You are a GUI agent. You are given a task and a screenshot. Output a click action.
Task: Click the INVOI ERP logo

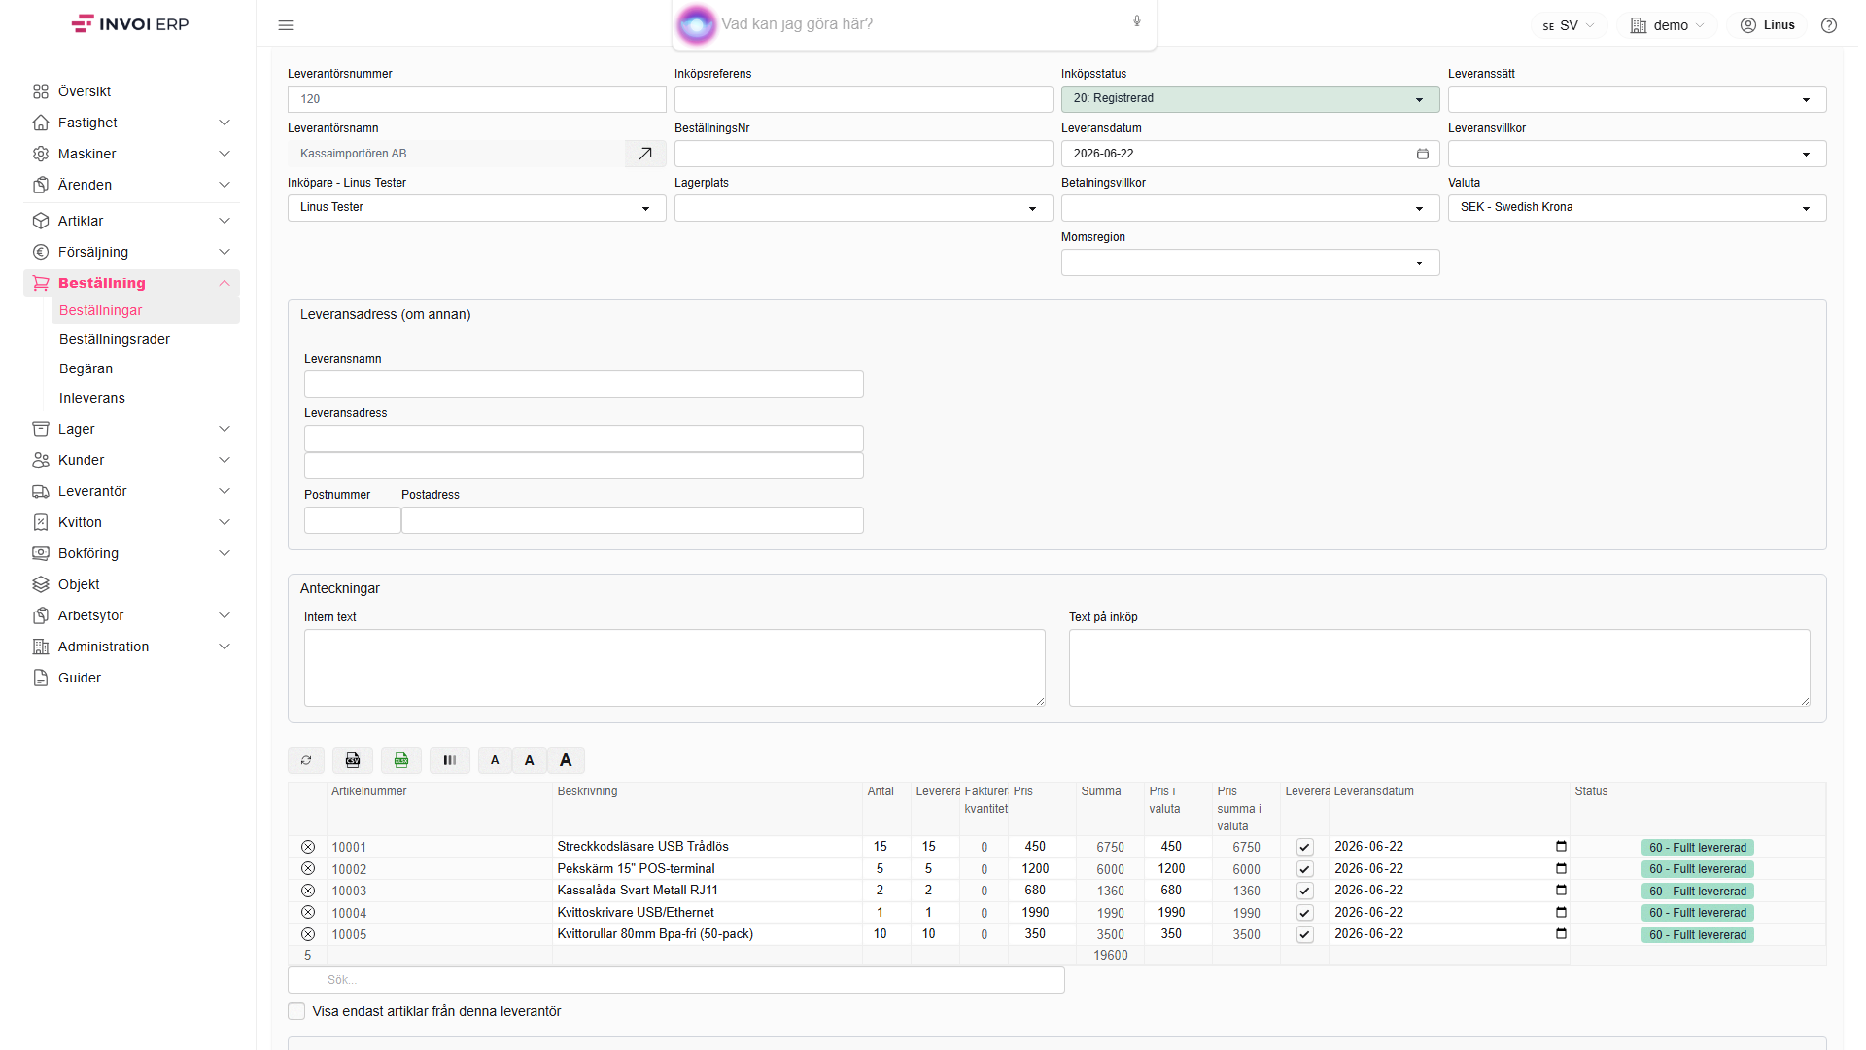130,24
